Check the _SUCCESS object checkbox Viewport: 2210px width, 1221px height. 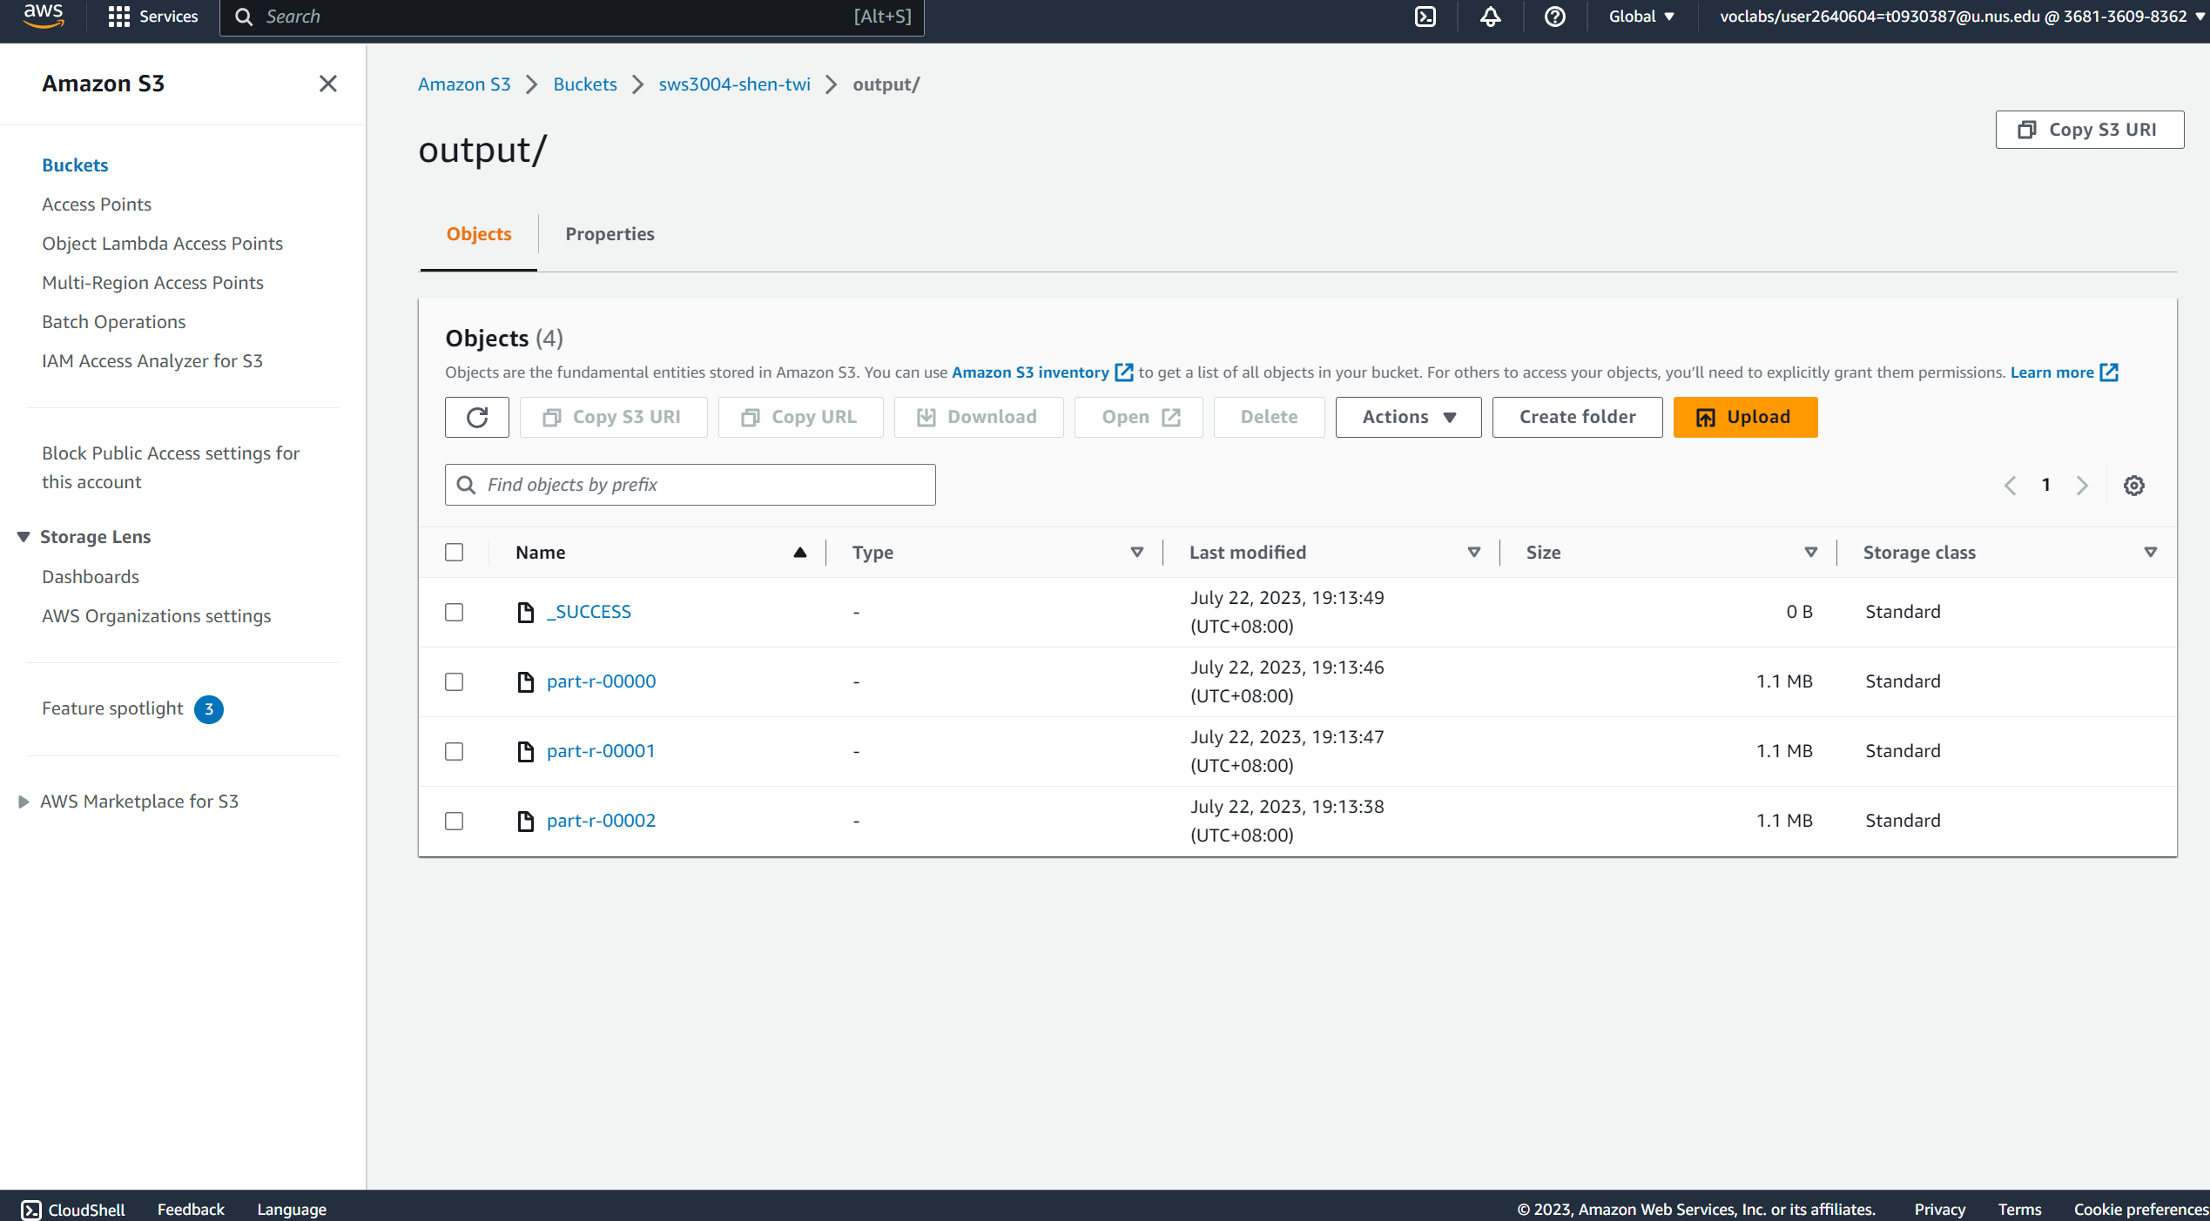click(454, 613)
